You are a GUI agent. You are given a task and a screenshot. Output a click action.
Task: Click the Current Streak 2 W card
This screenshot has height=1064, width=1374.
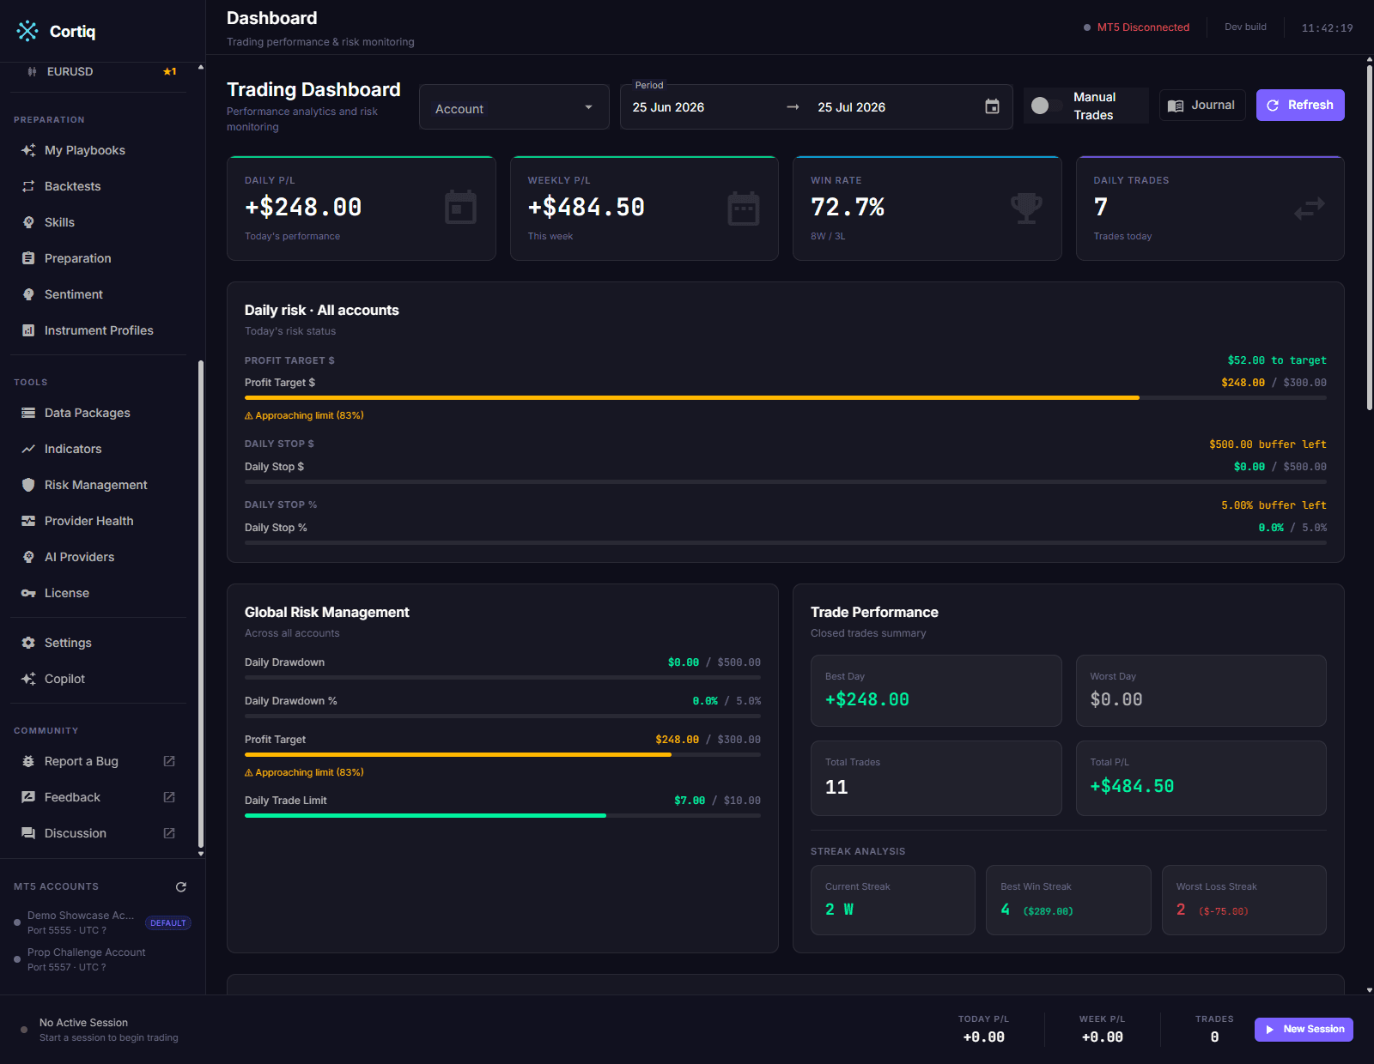(x=893, y=900)
